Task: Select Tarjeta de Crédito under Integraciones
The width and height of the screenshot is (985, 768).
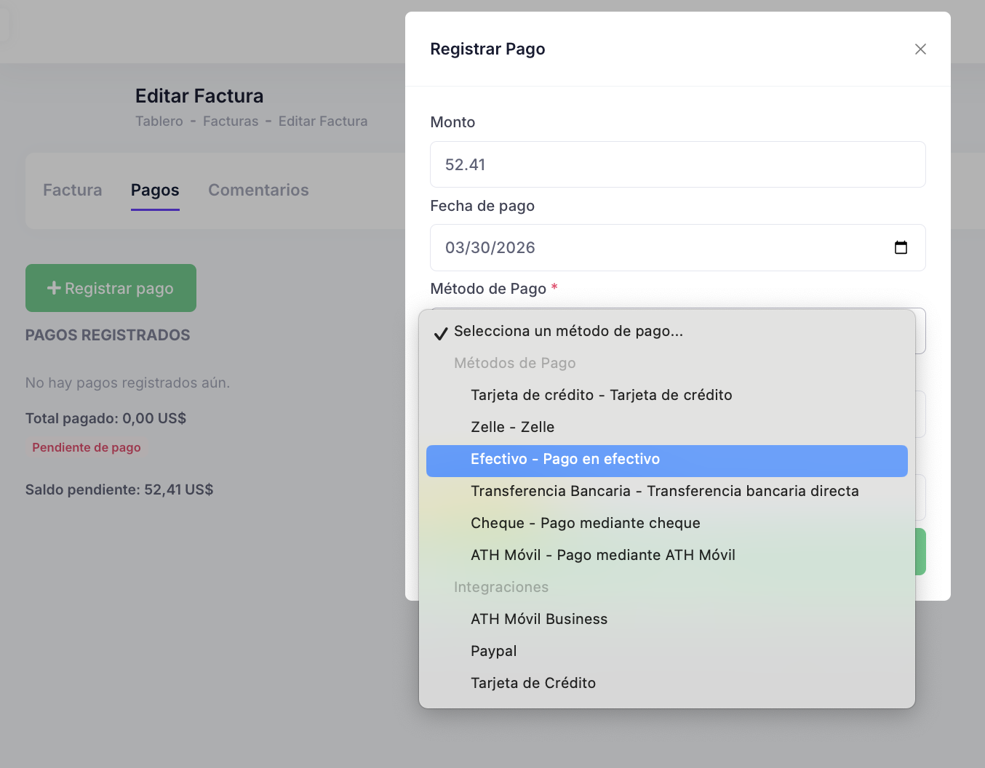Action: click(533, 683)
